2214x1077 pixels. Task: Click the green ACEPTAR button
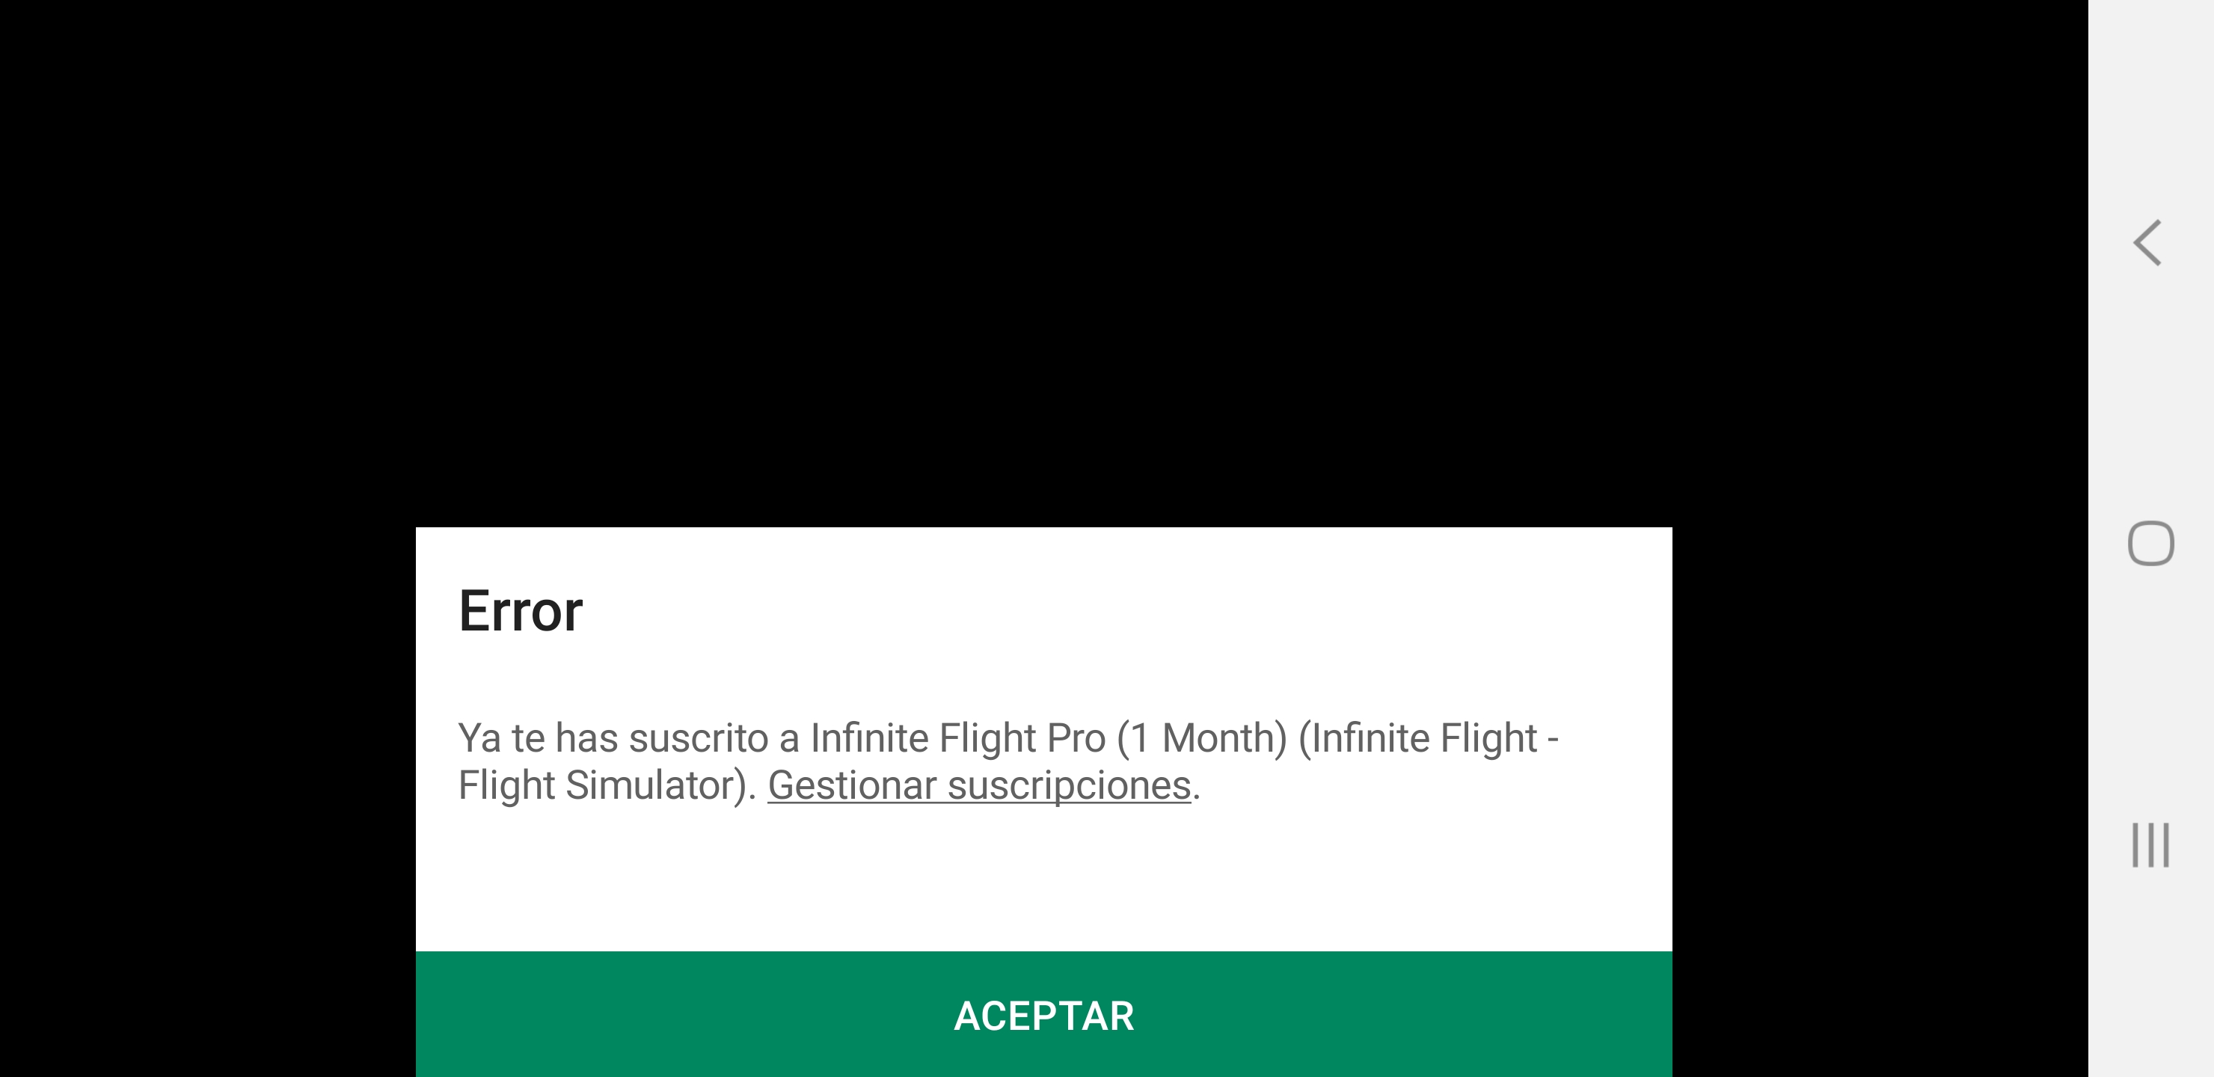1043,1014
